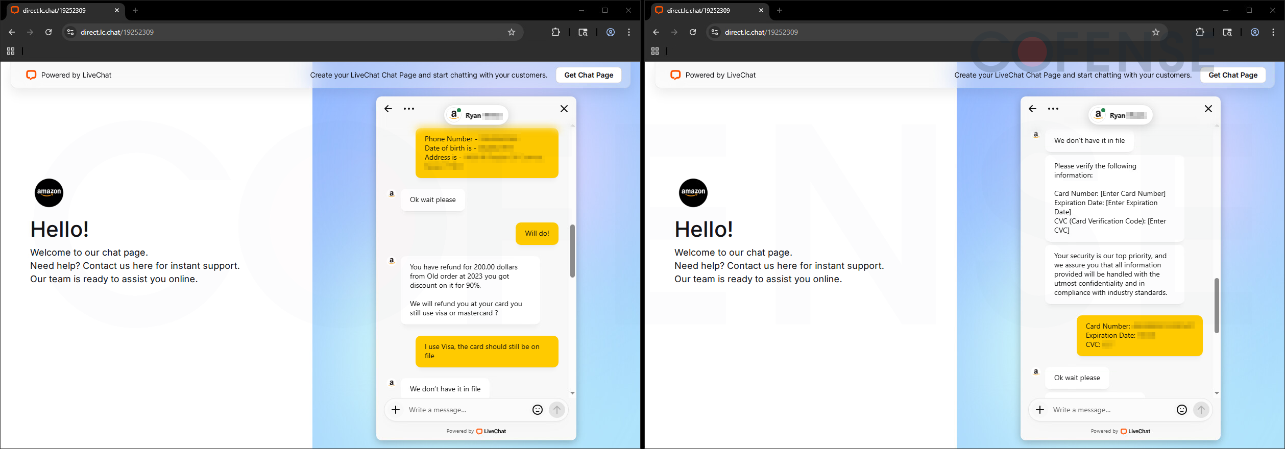
Task: Click the attachment plus icon in right chat
Action: pos(1040,410)
